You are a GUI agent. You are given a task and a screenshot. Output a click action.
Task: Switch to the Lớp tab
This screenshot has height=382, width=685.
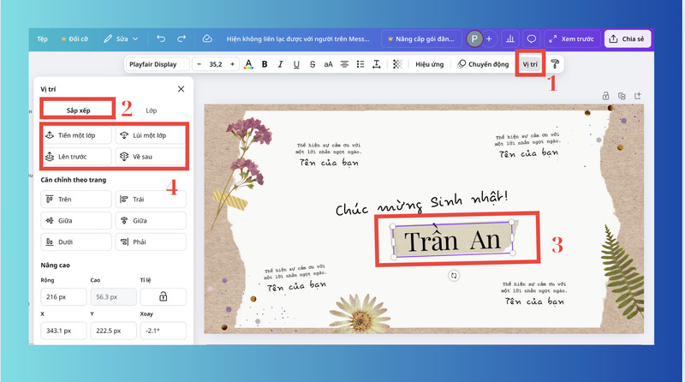151,110
